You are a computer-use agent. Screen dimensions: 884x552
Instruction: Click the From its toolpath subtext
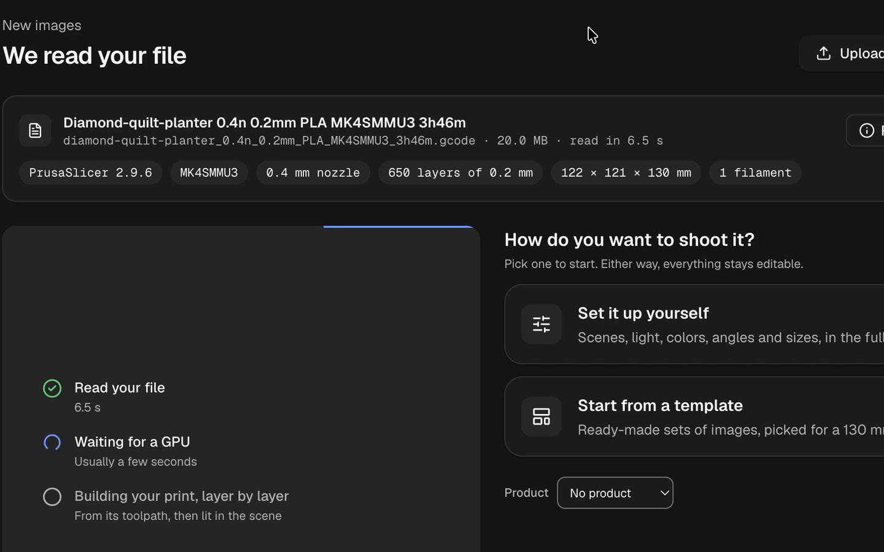(178, 516)
